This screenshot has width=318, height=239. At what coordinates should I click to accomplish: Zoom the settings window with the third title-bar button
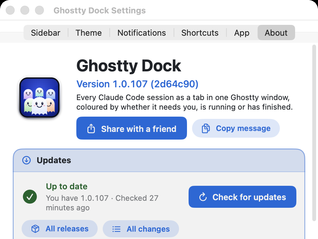tap(39, 10)
